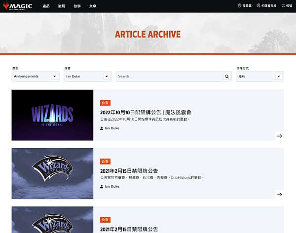Click the 公告 tag on the 2022 article
296x233 pixels.
(x=105, y=103)
